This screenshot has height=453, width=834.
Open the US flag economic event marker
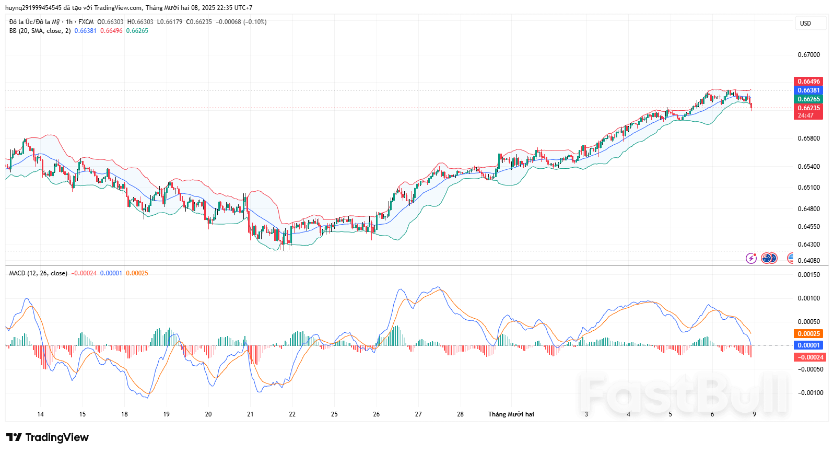click(x=791, y=258)
